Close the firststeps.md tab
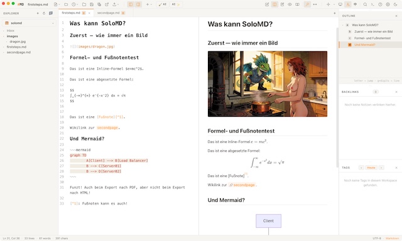 (x=89, y=13)
